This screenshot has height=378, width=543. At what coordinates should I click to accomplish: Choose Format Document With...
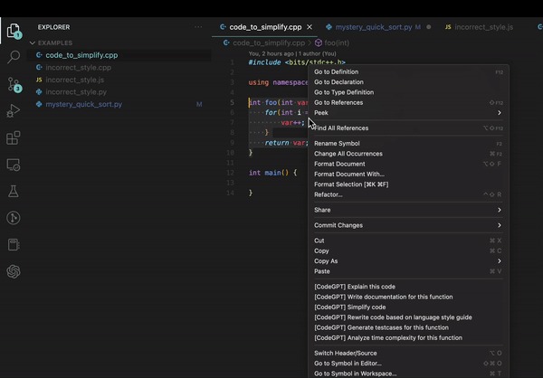click(408, 175)
